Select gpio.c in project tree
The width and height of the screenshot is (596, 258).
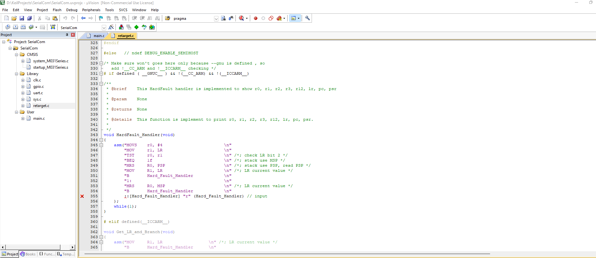[38, 87]
